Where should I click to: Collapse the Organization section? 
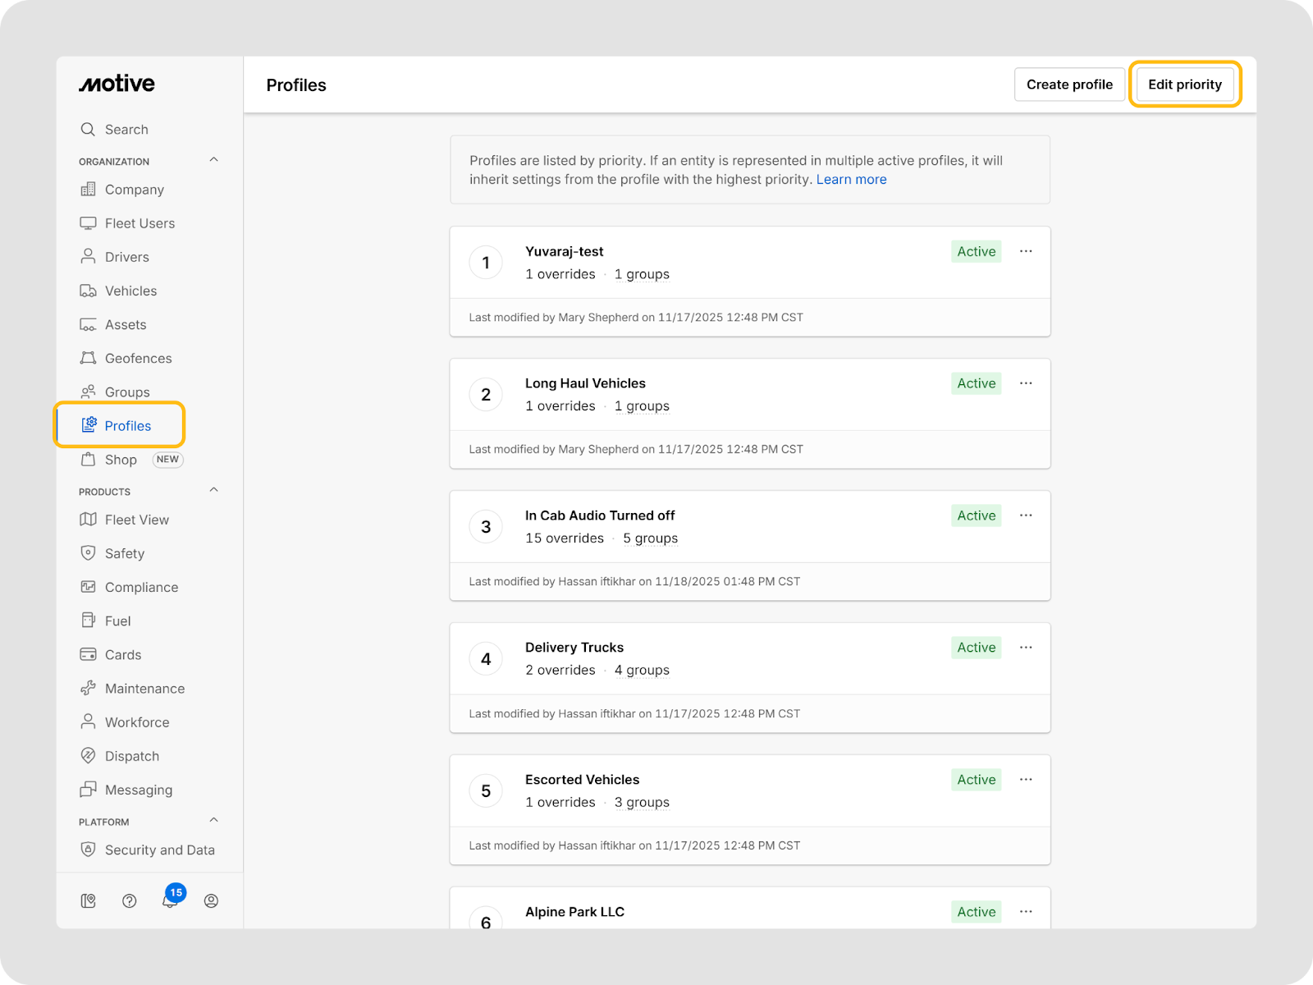pos(214,160)
